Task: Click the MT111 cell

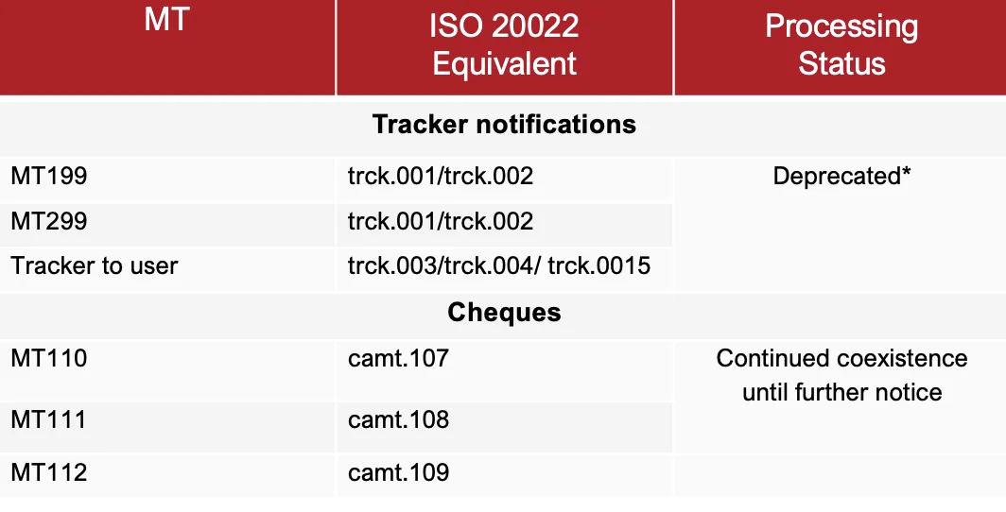Action: pos(49,419)
